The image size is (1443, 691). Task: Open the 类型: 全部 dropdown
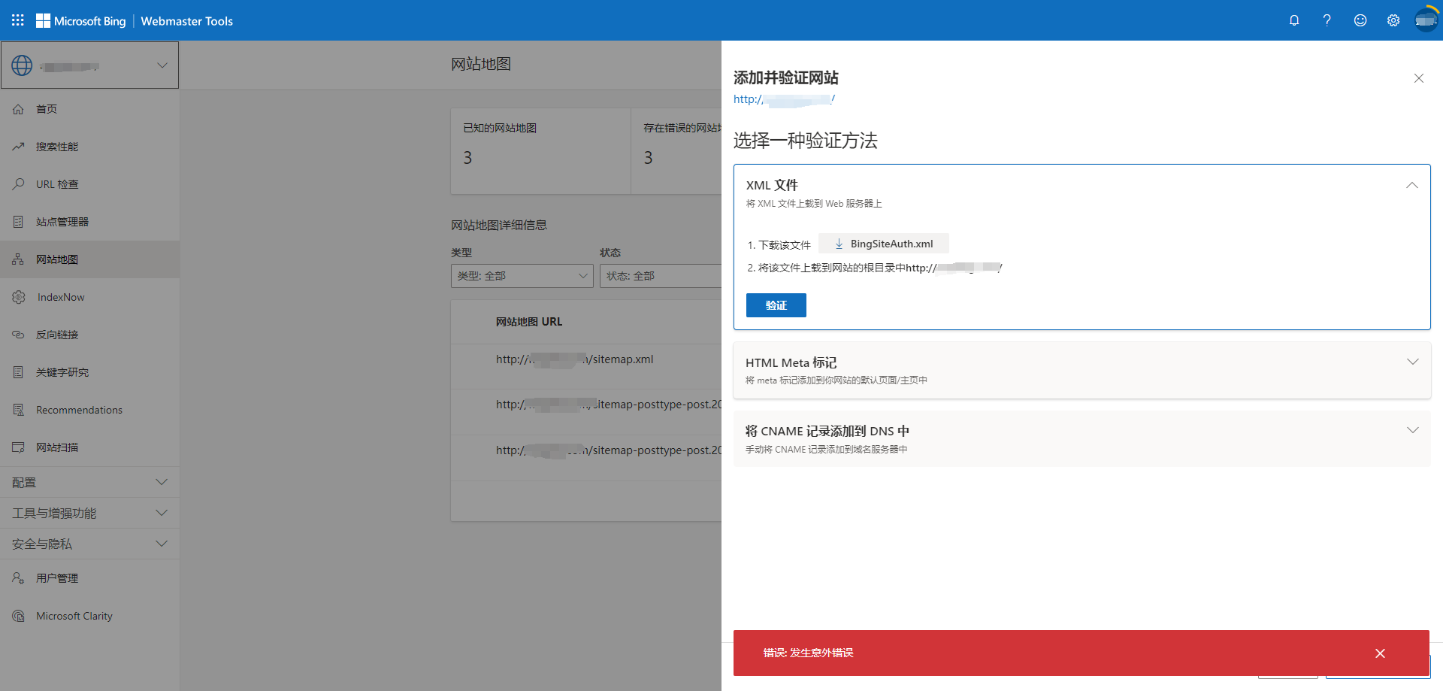pos(522,276)
